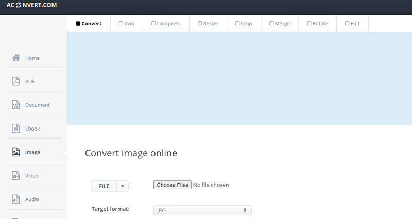Image resolution: width=412 pixels, height=219 pixels.
Task: Open the Target format JPG dropdown
Action: coord(202,210)
